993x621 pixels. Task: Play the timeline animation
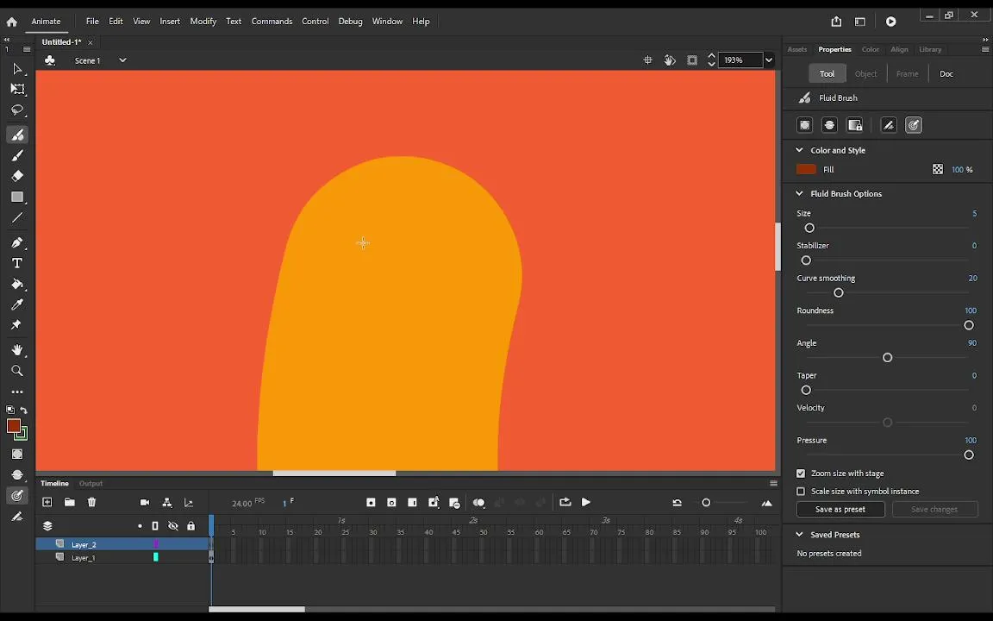pos(586,503)
